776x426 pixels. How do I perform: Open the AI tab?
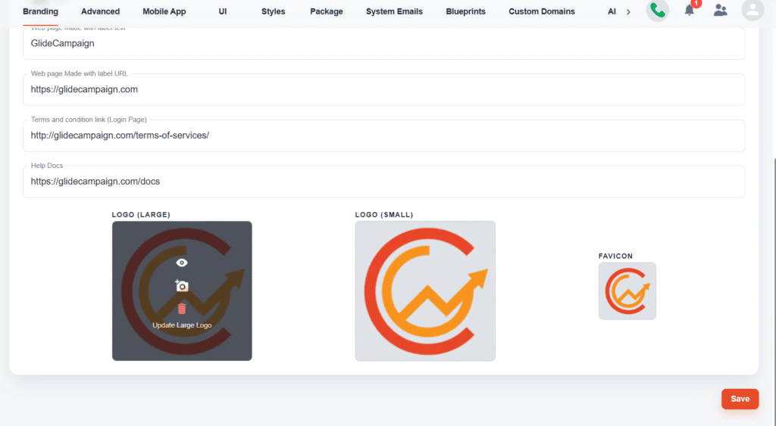pyautogui.click(x=612, y=11)
